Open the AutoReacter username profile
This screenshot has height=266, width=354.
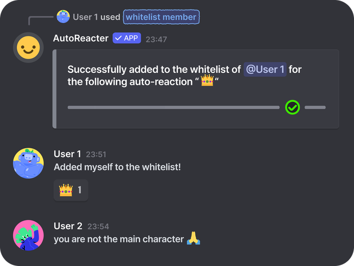[81, 39]
